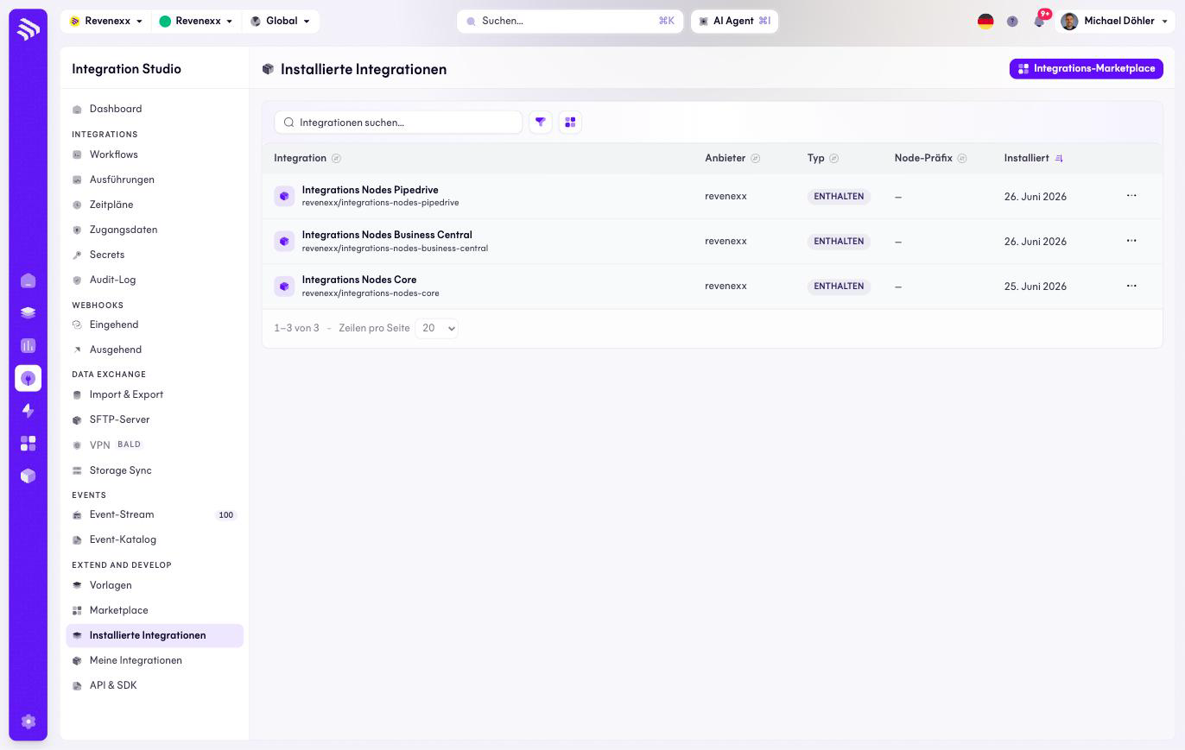This screenshot has height=750, width=1185.
Task: Go to Import & Export
Action: point(155,395)
